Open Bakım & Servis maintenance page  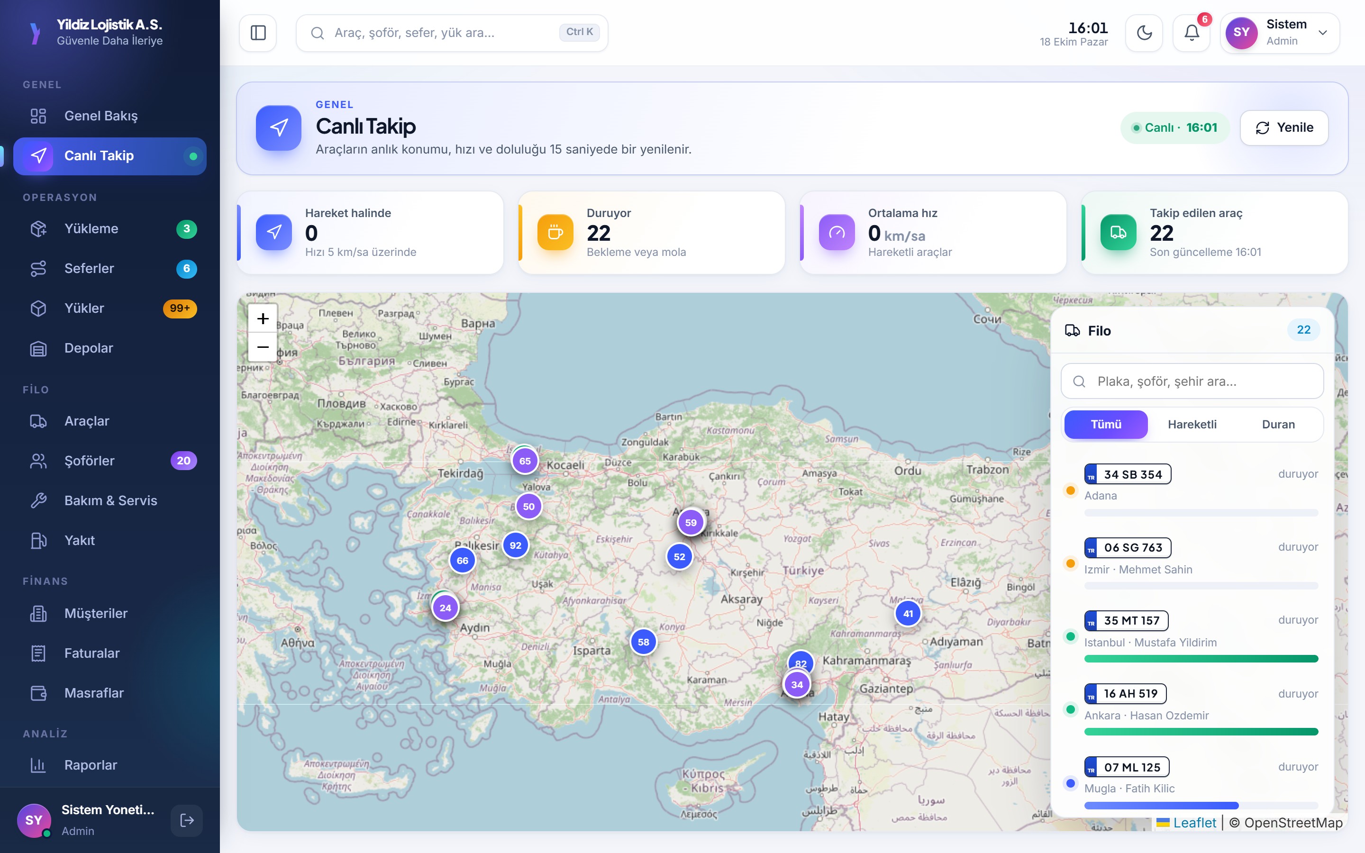tap(110, 500)
